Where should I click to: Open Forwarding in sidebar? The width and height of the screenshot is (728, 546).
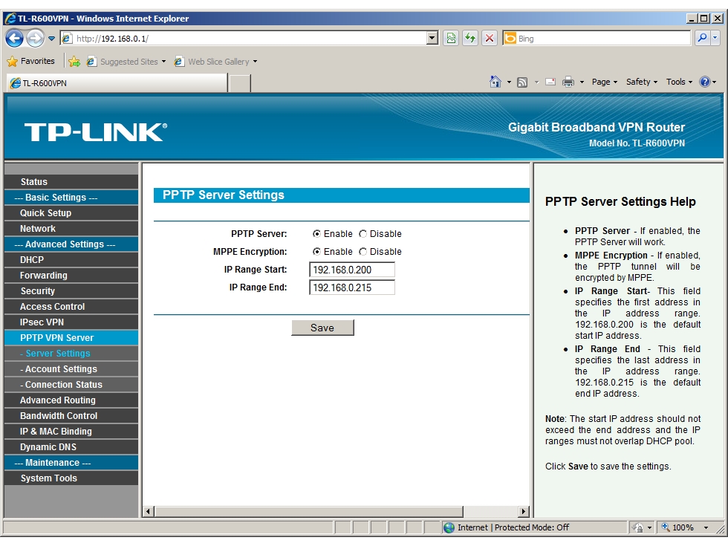point(71,276)
